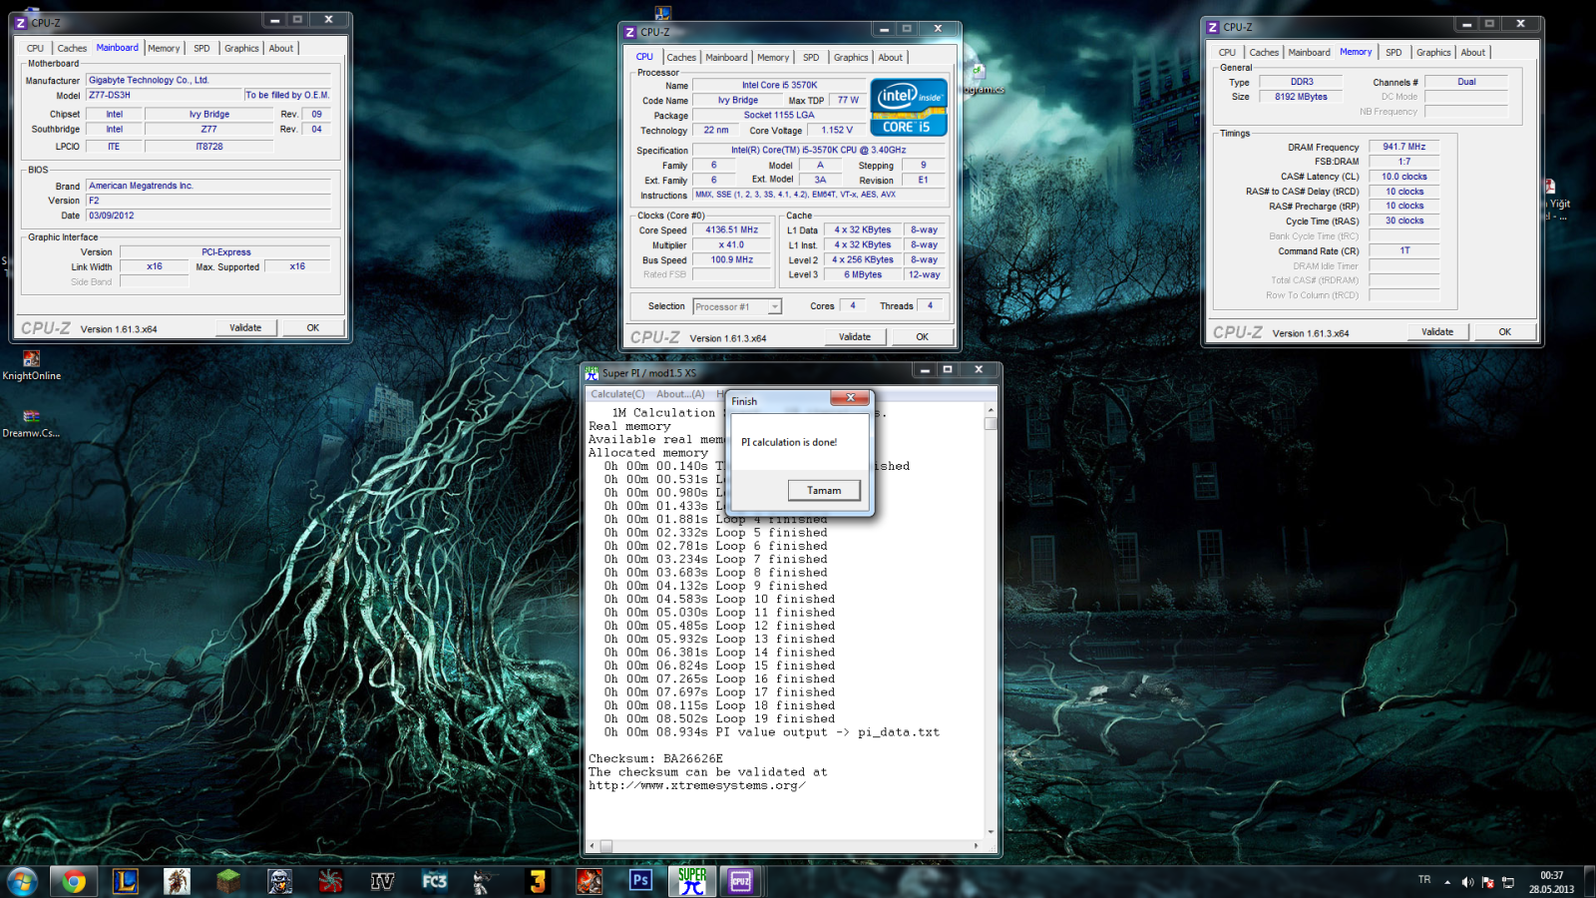Click the Intel Core i5 logo in CPU-Z
This screenshot has width=1596, height=898.
click(x=909, y=108)
